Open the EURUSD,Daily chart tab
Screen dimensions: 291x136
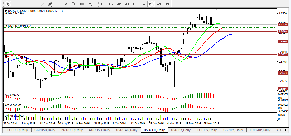click(x=18, y=130)
